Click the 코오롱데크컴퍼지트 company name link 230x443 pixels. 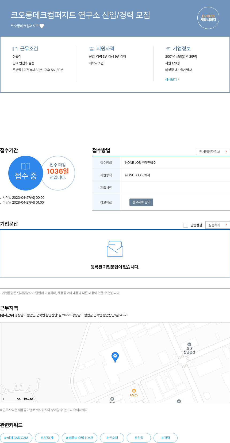click(x=25, y=26)
